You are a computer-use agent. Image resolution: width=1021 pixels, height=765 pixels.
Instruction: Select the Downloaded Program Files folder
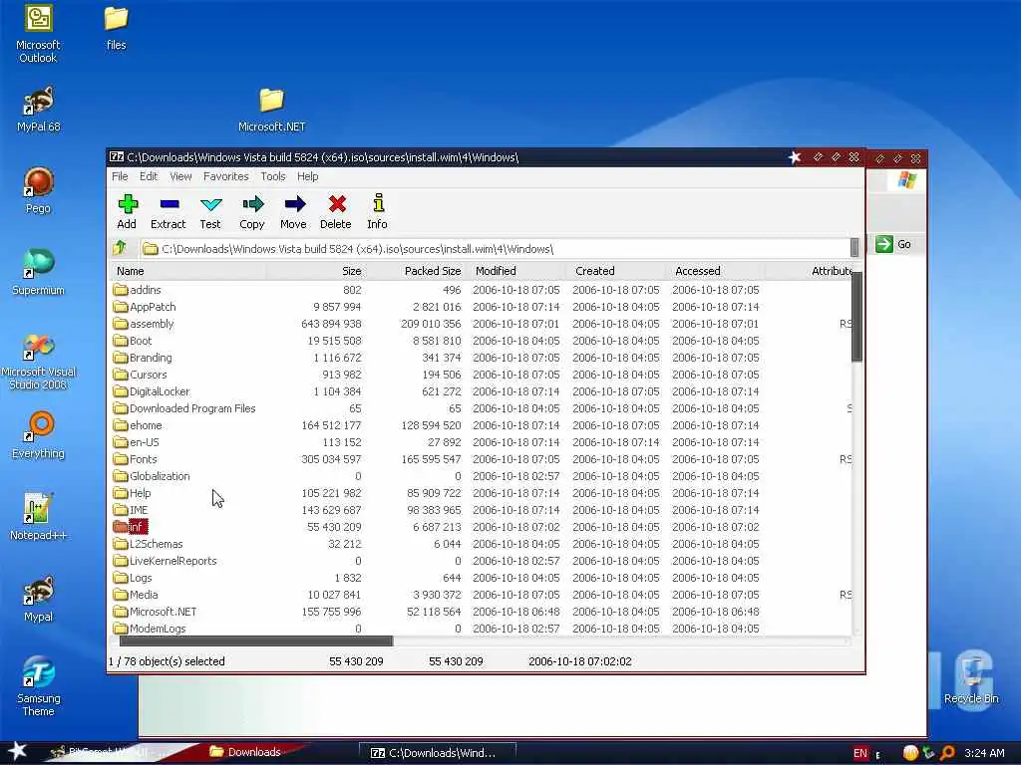(x=184, y=407)
